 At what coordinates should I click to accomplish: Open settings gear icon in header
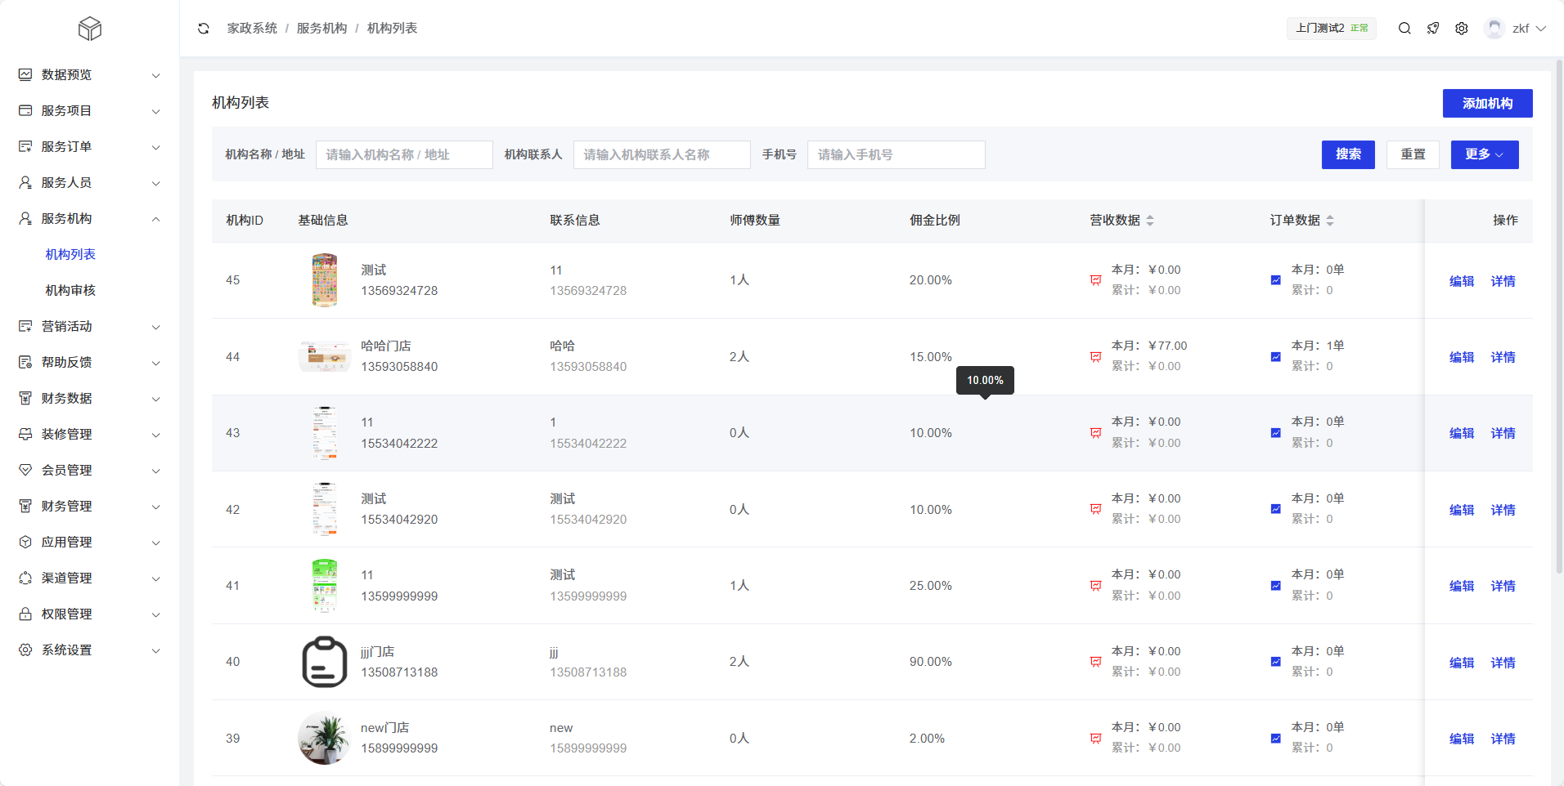(1462, 29)
